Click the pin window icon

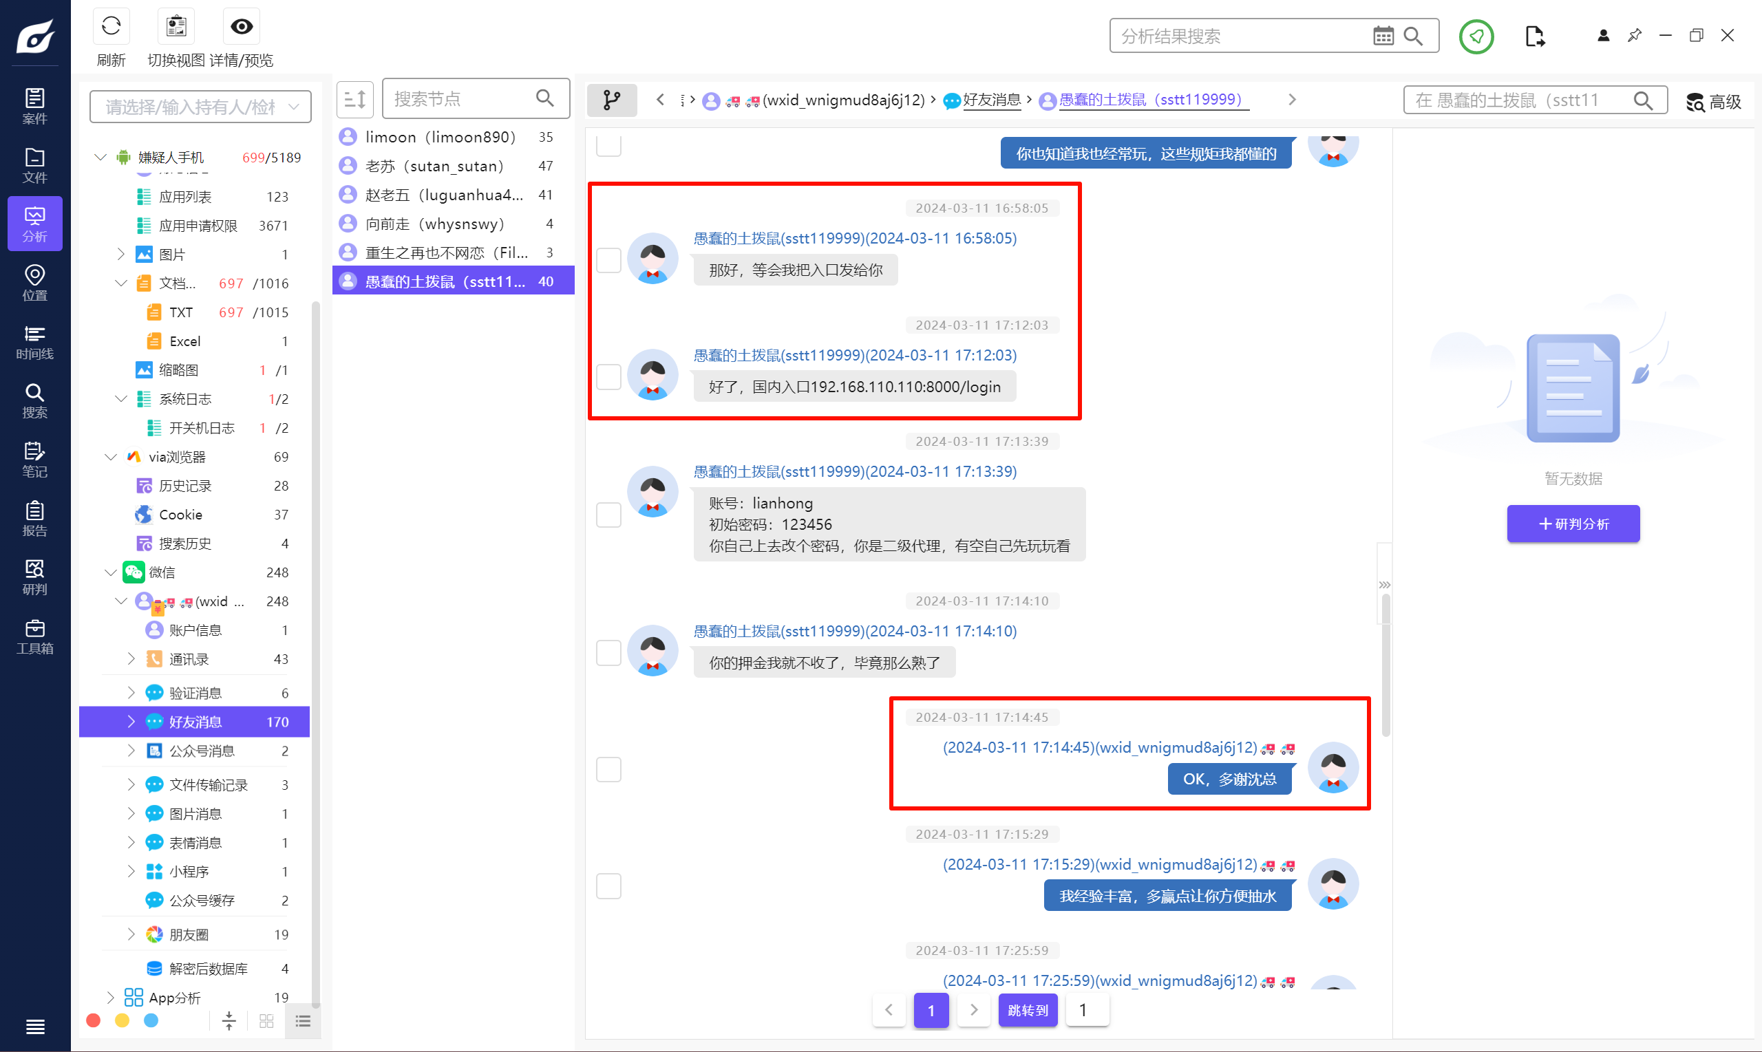click(1635, 36)
